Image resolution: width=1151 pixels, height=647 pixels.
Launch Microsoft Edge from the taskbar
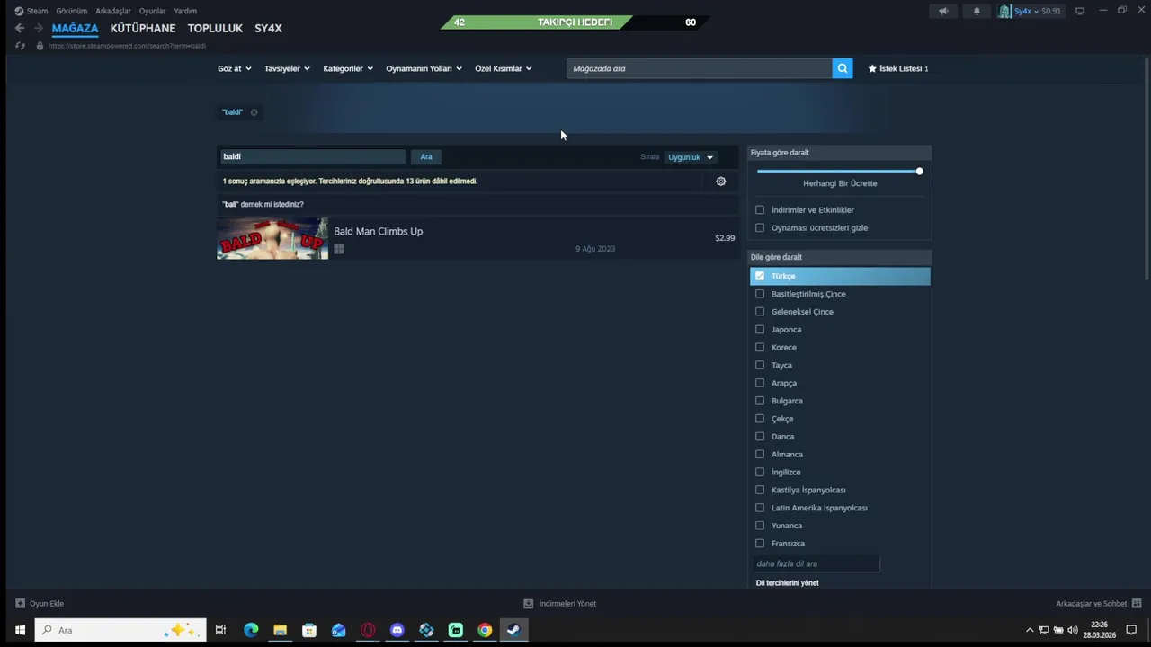251,630
